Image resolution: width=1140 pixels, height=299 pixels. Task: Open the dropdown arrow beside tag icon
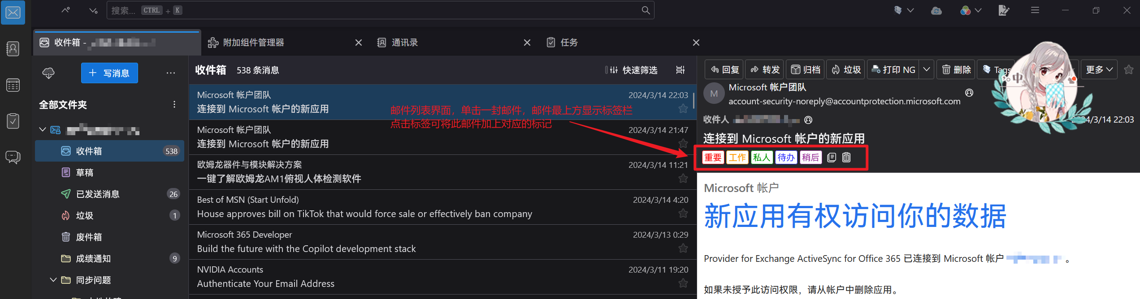click(x=910, y=10)
